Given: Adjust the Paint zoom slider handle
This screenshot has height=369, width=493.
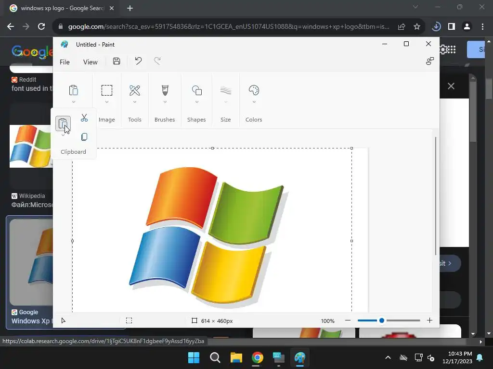Looking at the screenshot, I should pos(382,320).
